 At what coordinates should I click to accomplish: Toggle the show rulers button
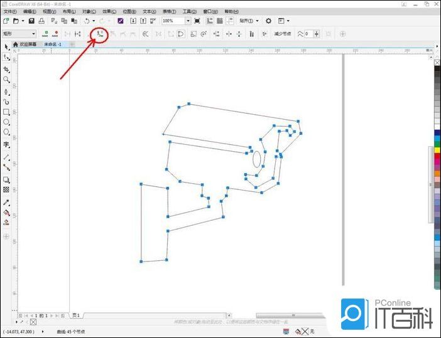tap(210, 21)
